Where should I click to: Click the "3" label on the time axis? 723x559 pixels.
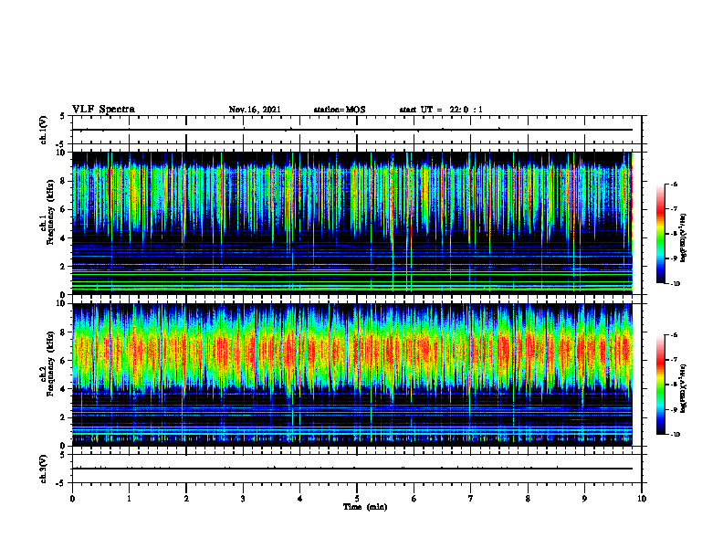click(x=243, y=499)
